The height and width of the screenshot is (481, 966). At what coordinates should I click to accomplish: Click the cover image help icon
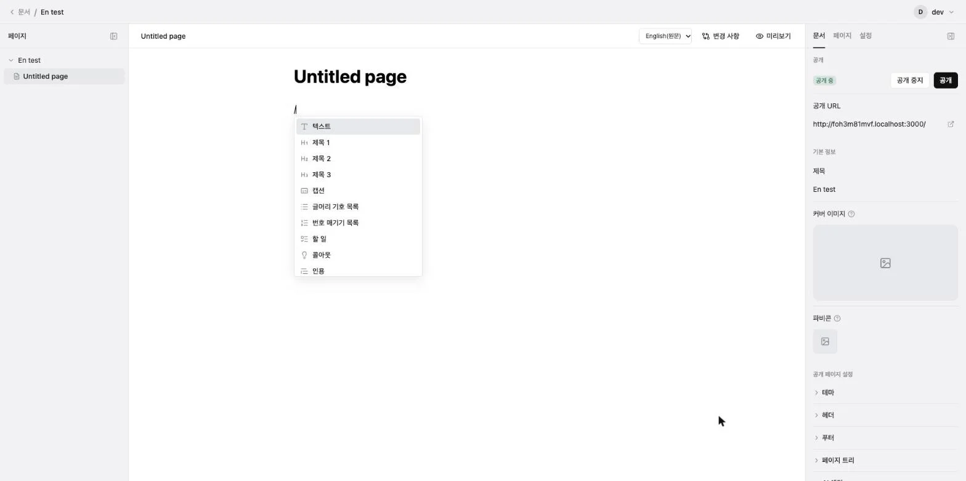tap(851, 214)
